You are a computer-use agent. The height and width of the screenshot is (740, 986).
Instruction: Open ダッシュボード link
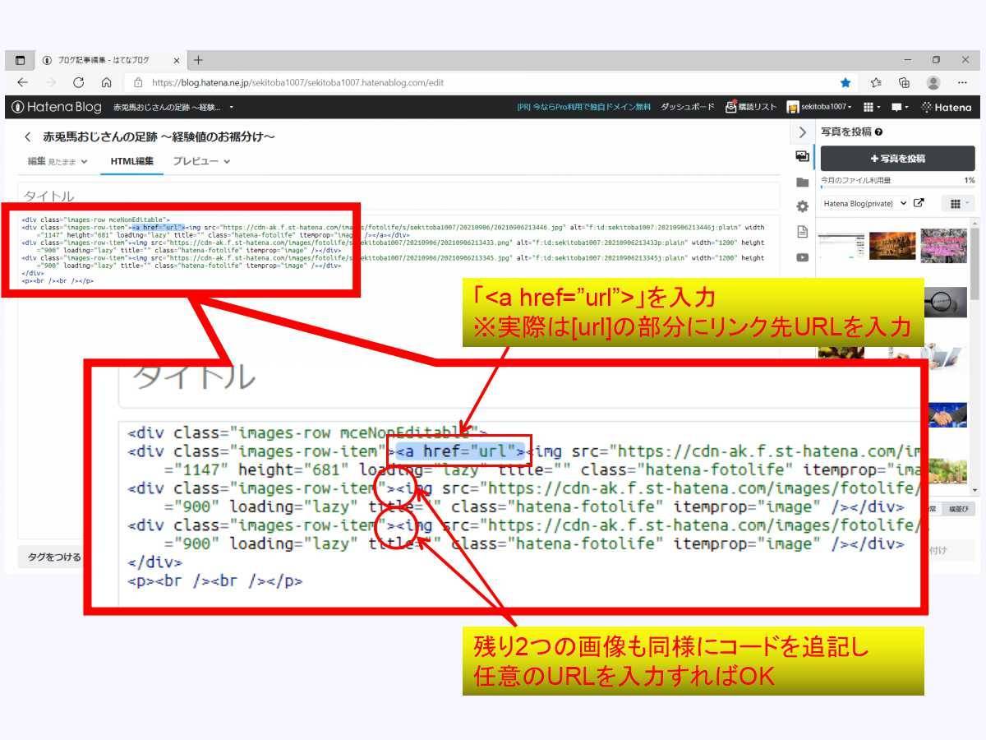pos(688,107)
